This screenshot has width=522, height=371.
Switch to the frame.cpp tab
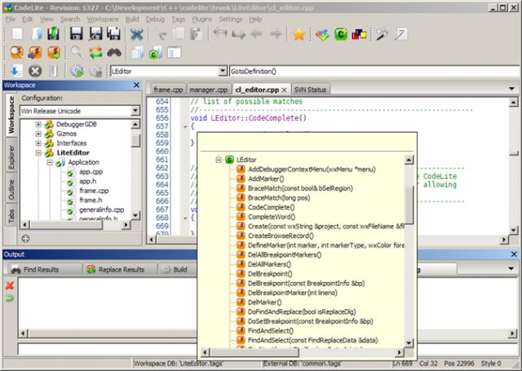168,90
